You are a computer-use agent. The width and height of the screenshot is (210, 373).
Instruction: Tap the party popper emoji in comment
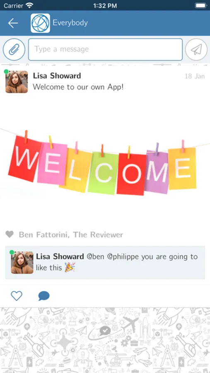(70, 268)
